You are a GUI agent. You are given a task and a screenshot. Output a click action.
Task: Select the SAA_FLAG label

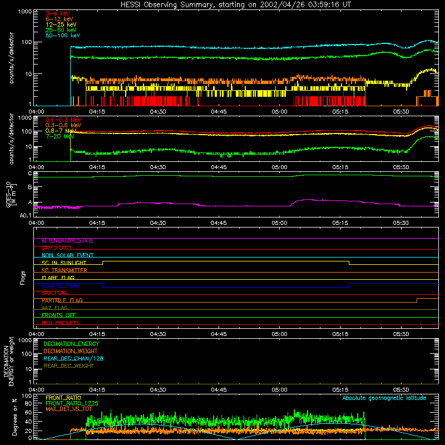[x=55, y=293]
